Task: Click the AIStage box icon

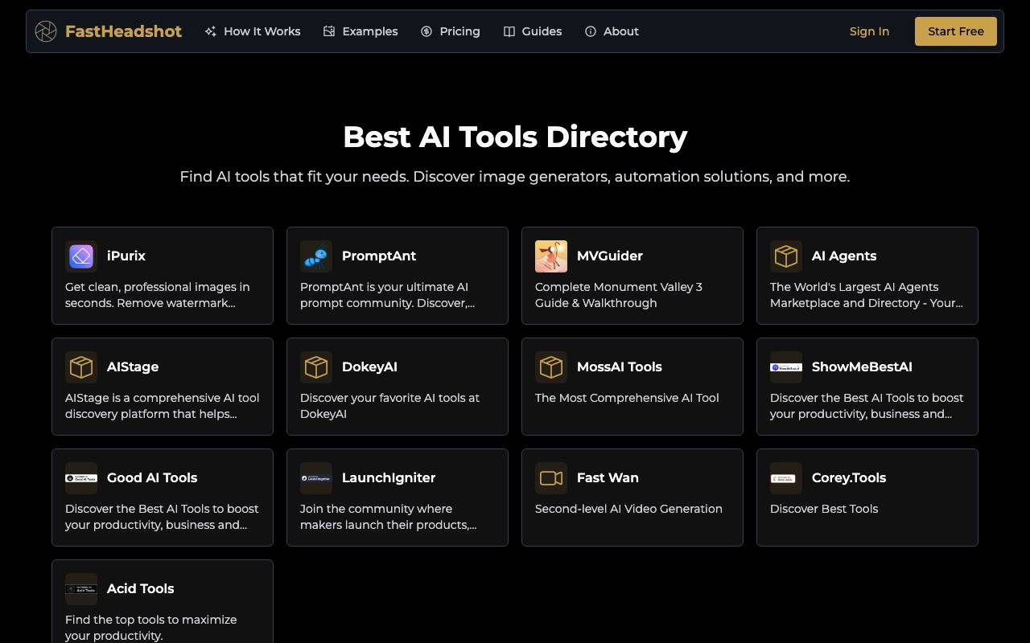Action: coord(81,367)
